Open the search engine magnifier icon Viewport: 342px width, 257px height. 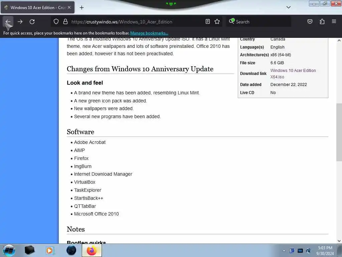[x=232, y=21]
